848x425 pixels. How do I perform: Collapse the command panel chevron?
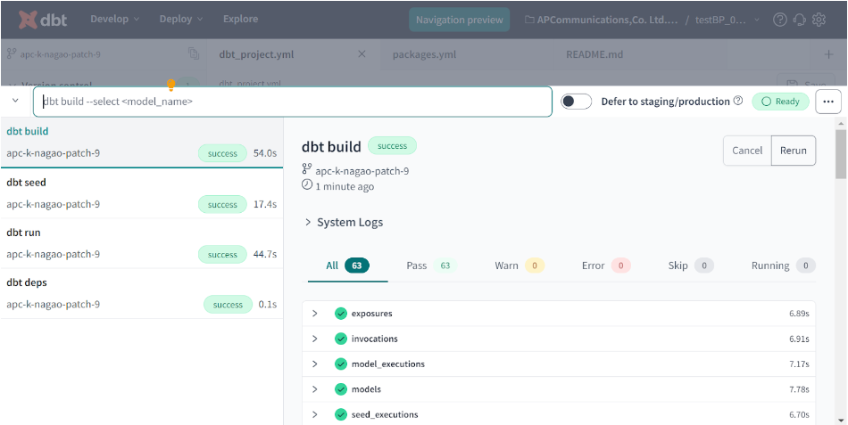(x=15, y=101)
